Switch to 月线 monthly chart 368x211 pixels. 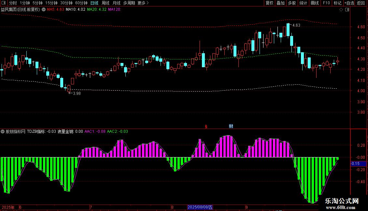tap(116, 3)
